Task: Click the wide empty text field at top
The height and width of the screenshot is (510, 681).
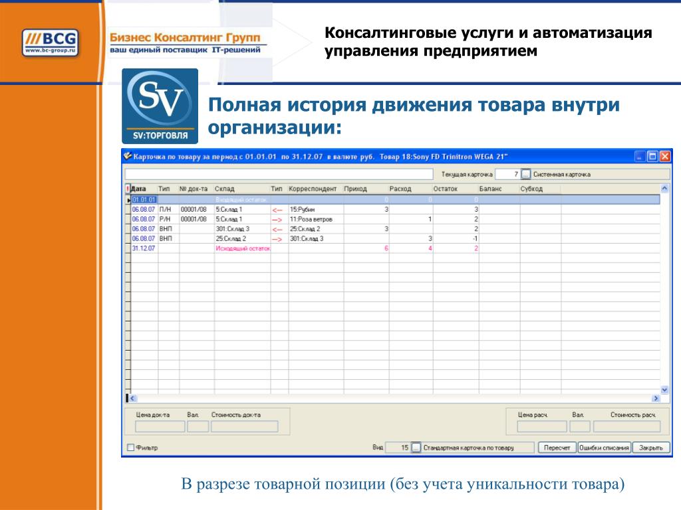Action: click(x=279, y=175)
